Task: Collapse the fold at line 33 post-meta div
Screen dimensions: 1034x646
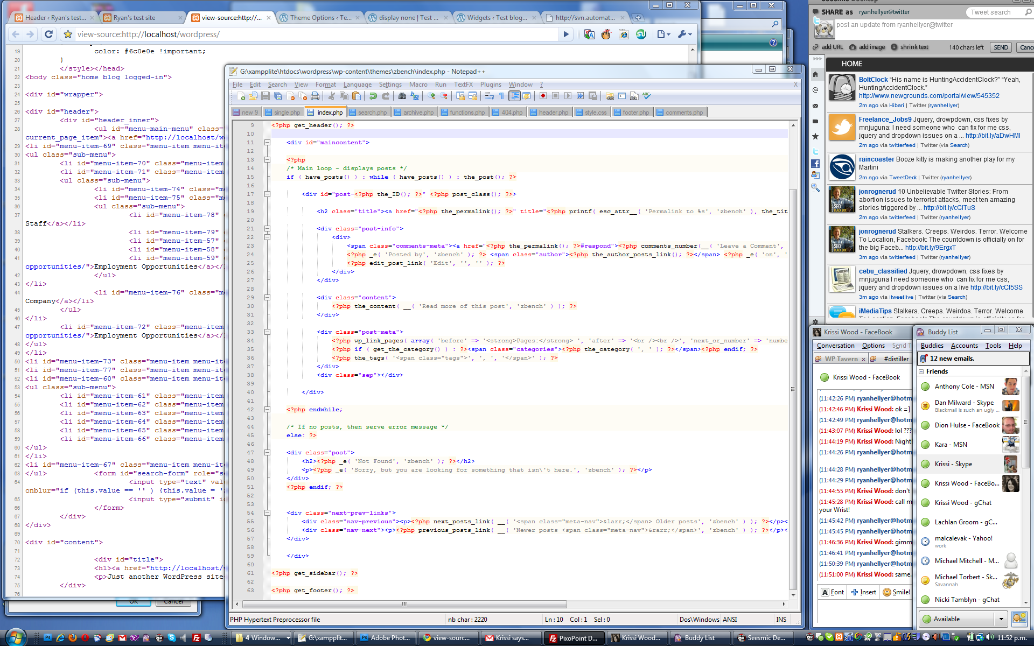Action: tap(267, 332)
